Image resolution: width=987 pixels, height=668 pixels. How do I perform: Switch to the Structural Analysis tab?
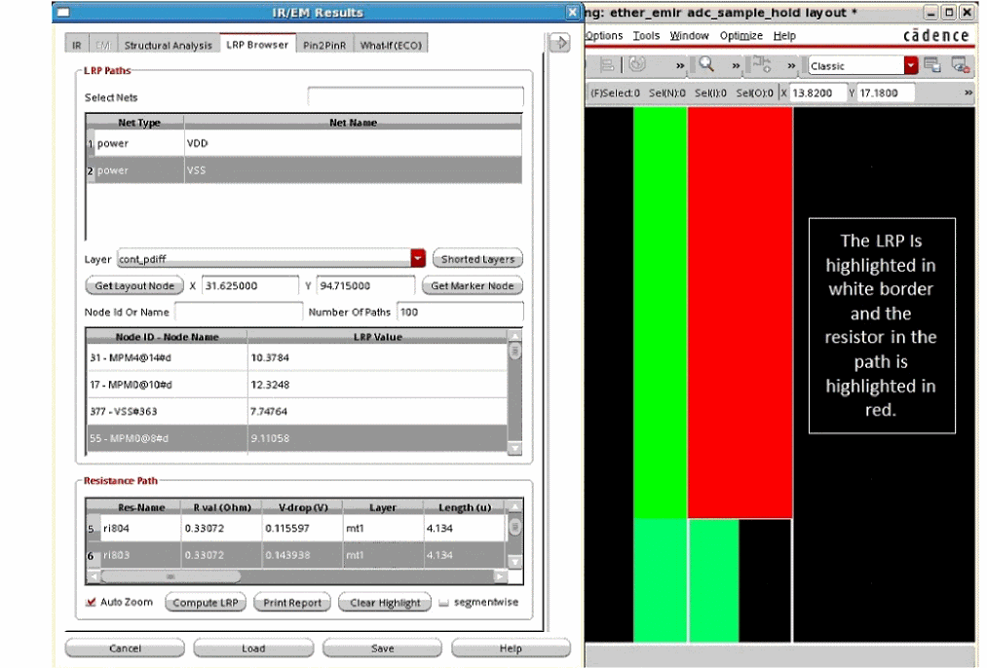(168, 45)
